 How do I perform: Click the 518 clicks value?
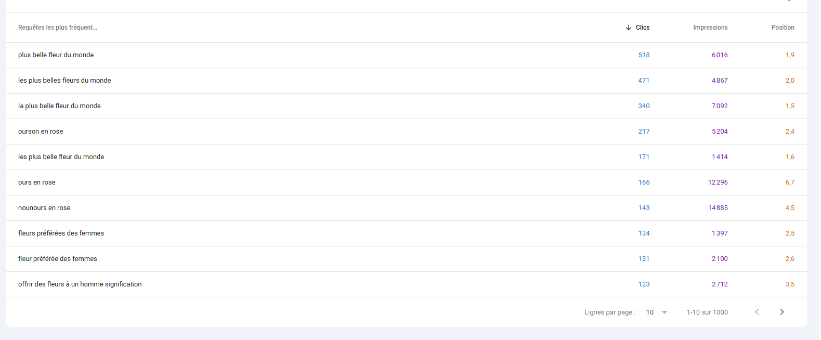644,55
